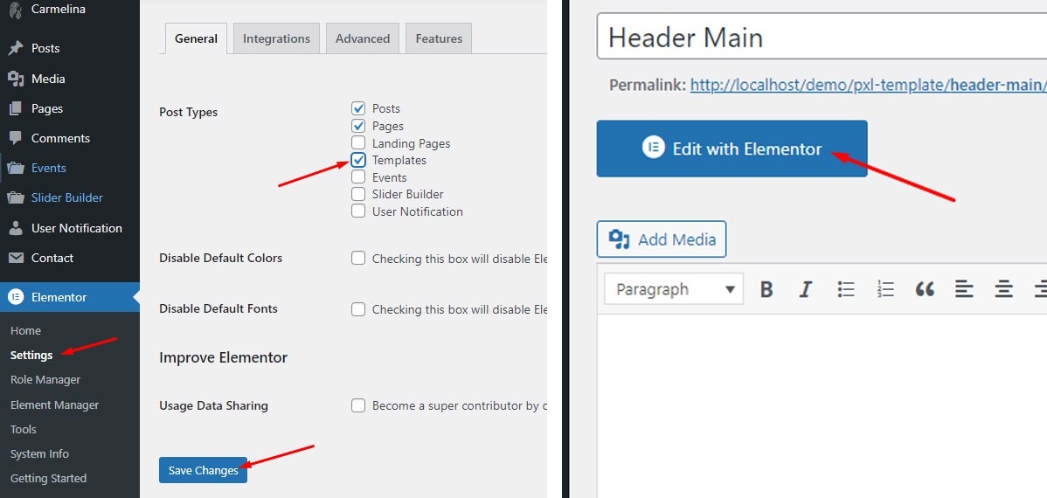This screenshot has height=498, width=1047.
Task: Click the Italic formatting icon
Action: click(806, 289)
